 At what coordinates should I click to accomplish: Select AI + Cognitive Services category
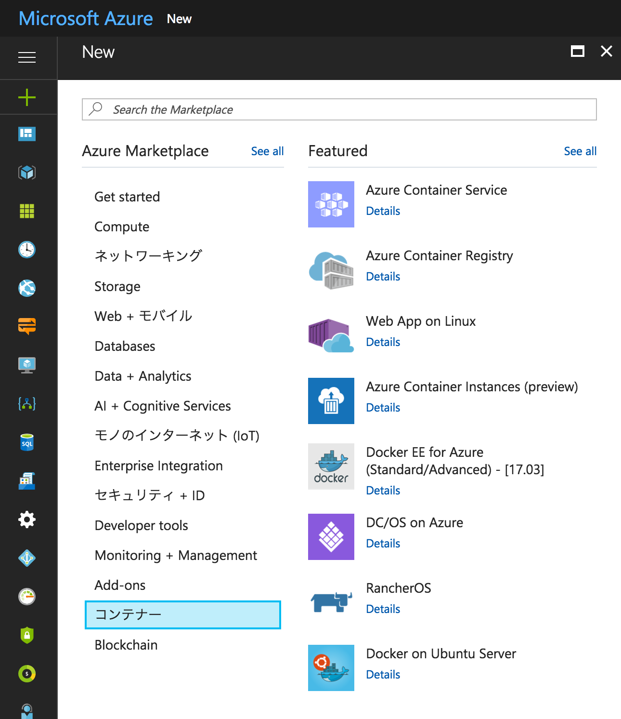click(163, 406)
